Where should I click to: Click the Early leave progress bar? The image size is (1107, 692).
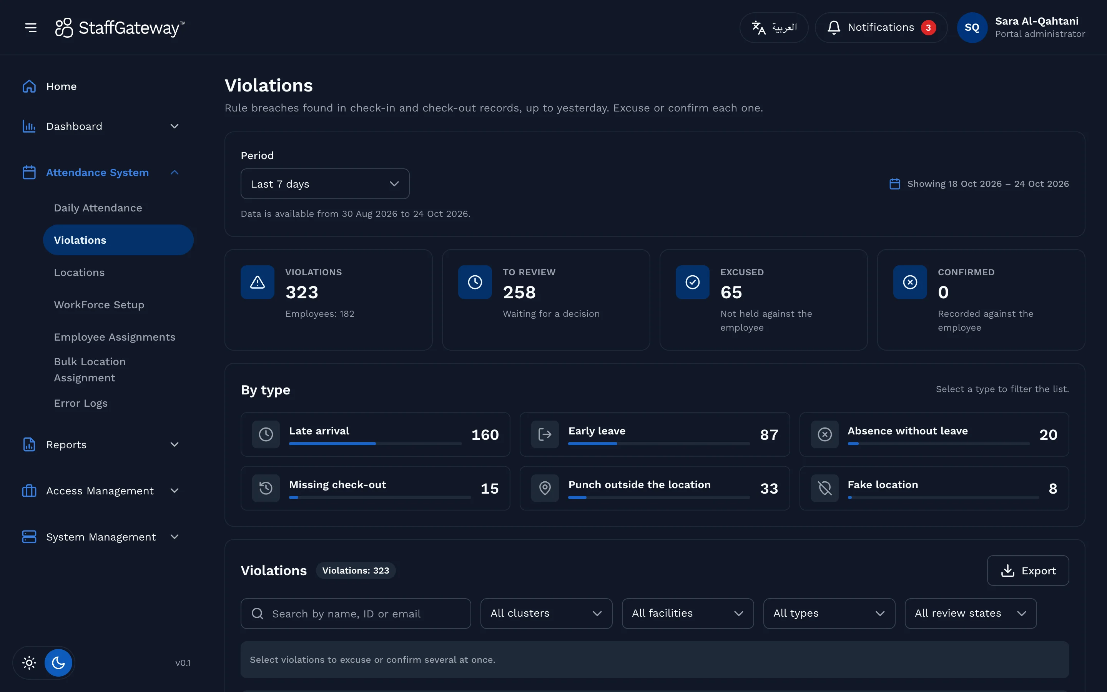click(x=659, y=444)
